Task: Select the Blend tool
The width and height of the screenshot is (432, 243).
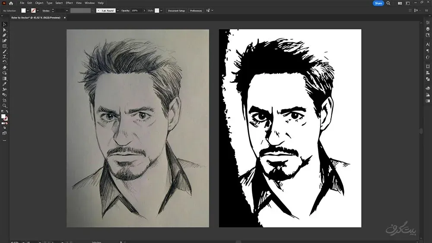Action: pyautogui.click(x=4, y=95)
